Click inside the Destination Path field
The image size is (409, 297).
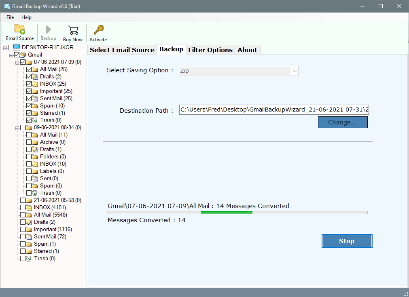[x=274, y=110]
